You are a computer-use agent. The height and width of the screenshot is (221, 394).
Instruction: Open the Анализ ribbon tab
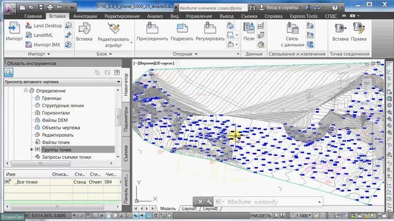tap(155, 16)
